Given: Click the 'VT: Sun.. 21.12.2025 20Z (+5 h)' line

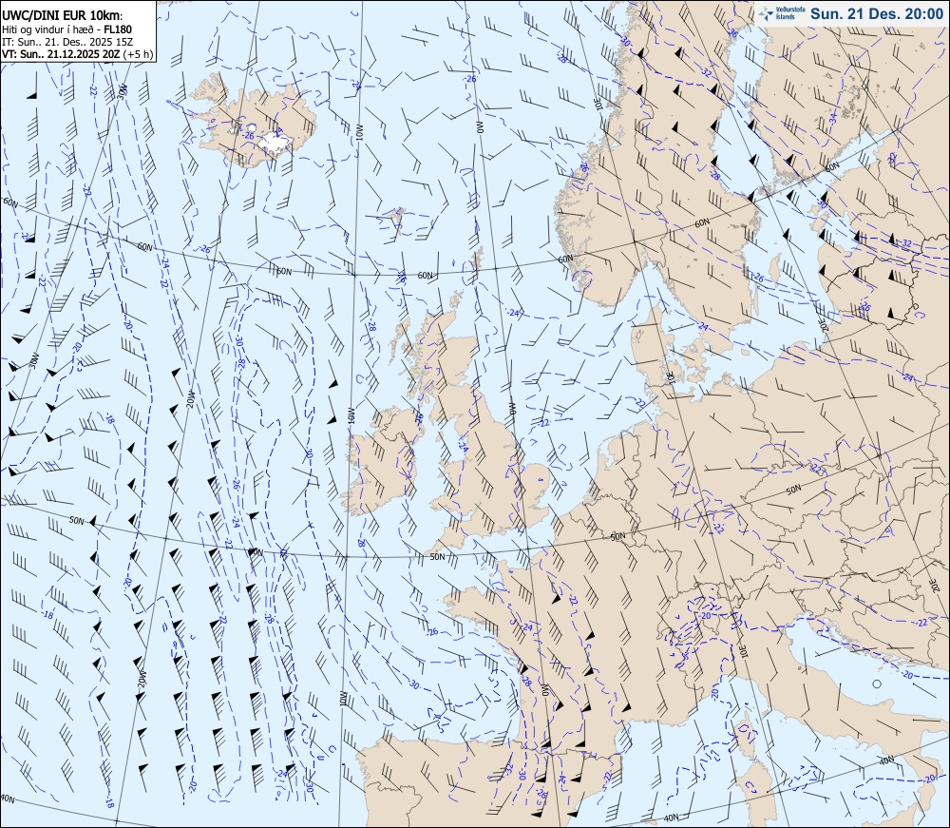Looking at the screenshot, I should pos(78,54).
